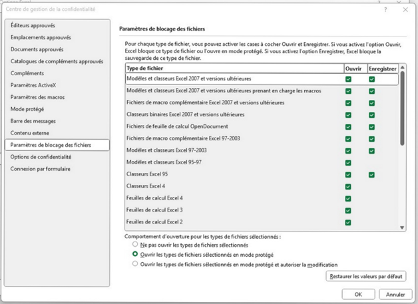
Task: Click the file list scroll down arrow
Action: 402,228
